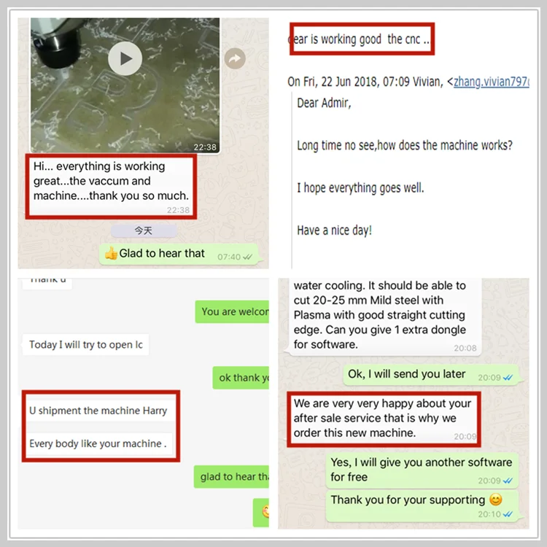The image size is (547, 547).
Task: Click the 今天 date separator label
Action: click(x=144, y=230)
